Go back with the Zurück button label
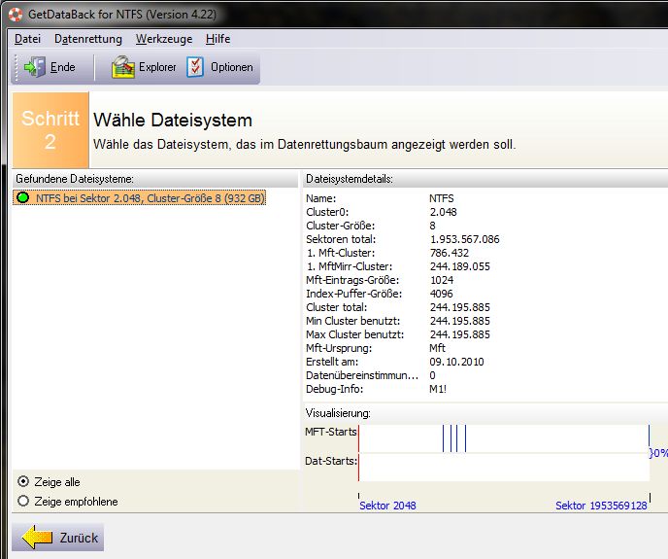 [x=79, y=538]
